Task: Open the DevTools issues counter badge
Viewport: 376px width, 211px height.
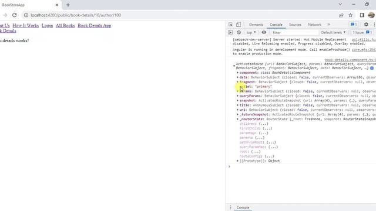Action: (354, 25)
